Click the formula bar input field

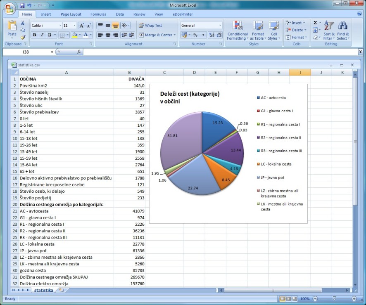point(219,52)
